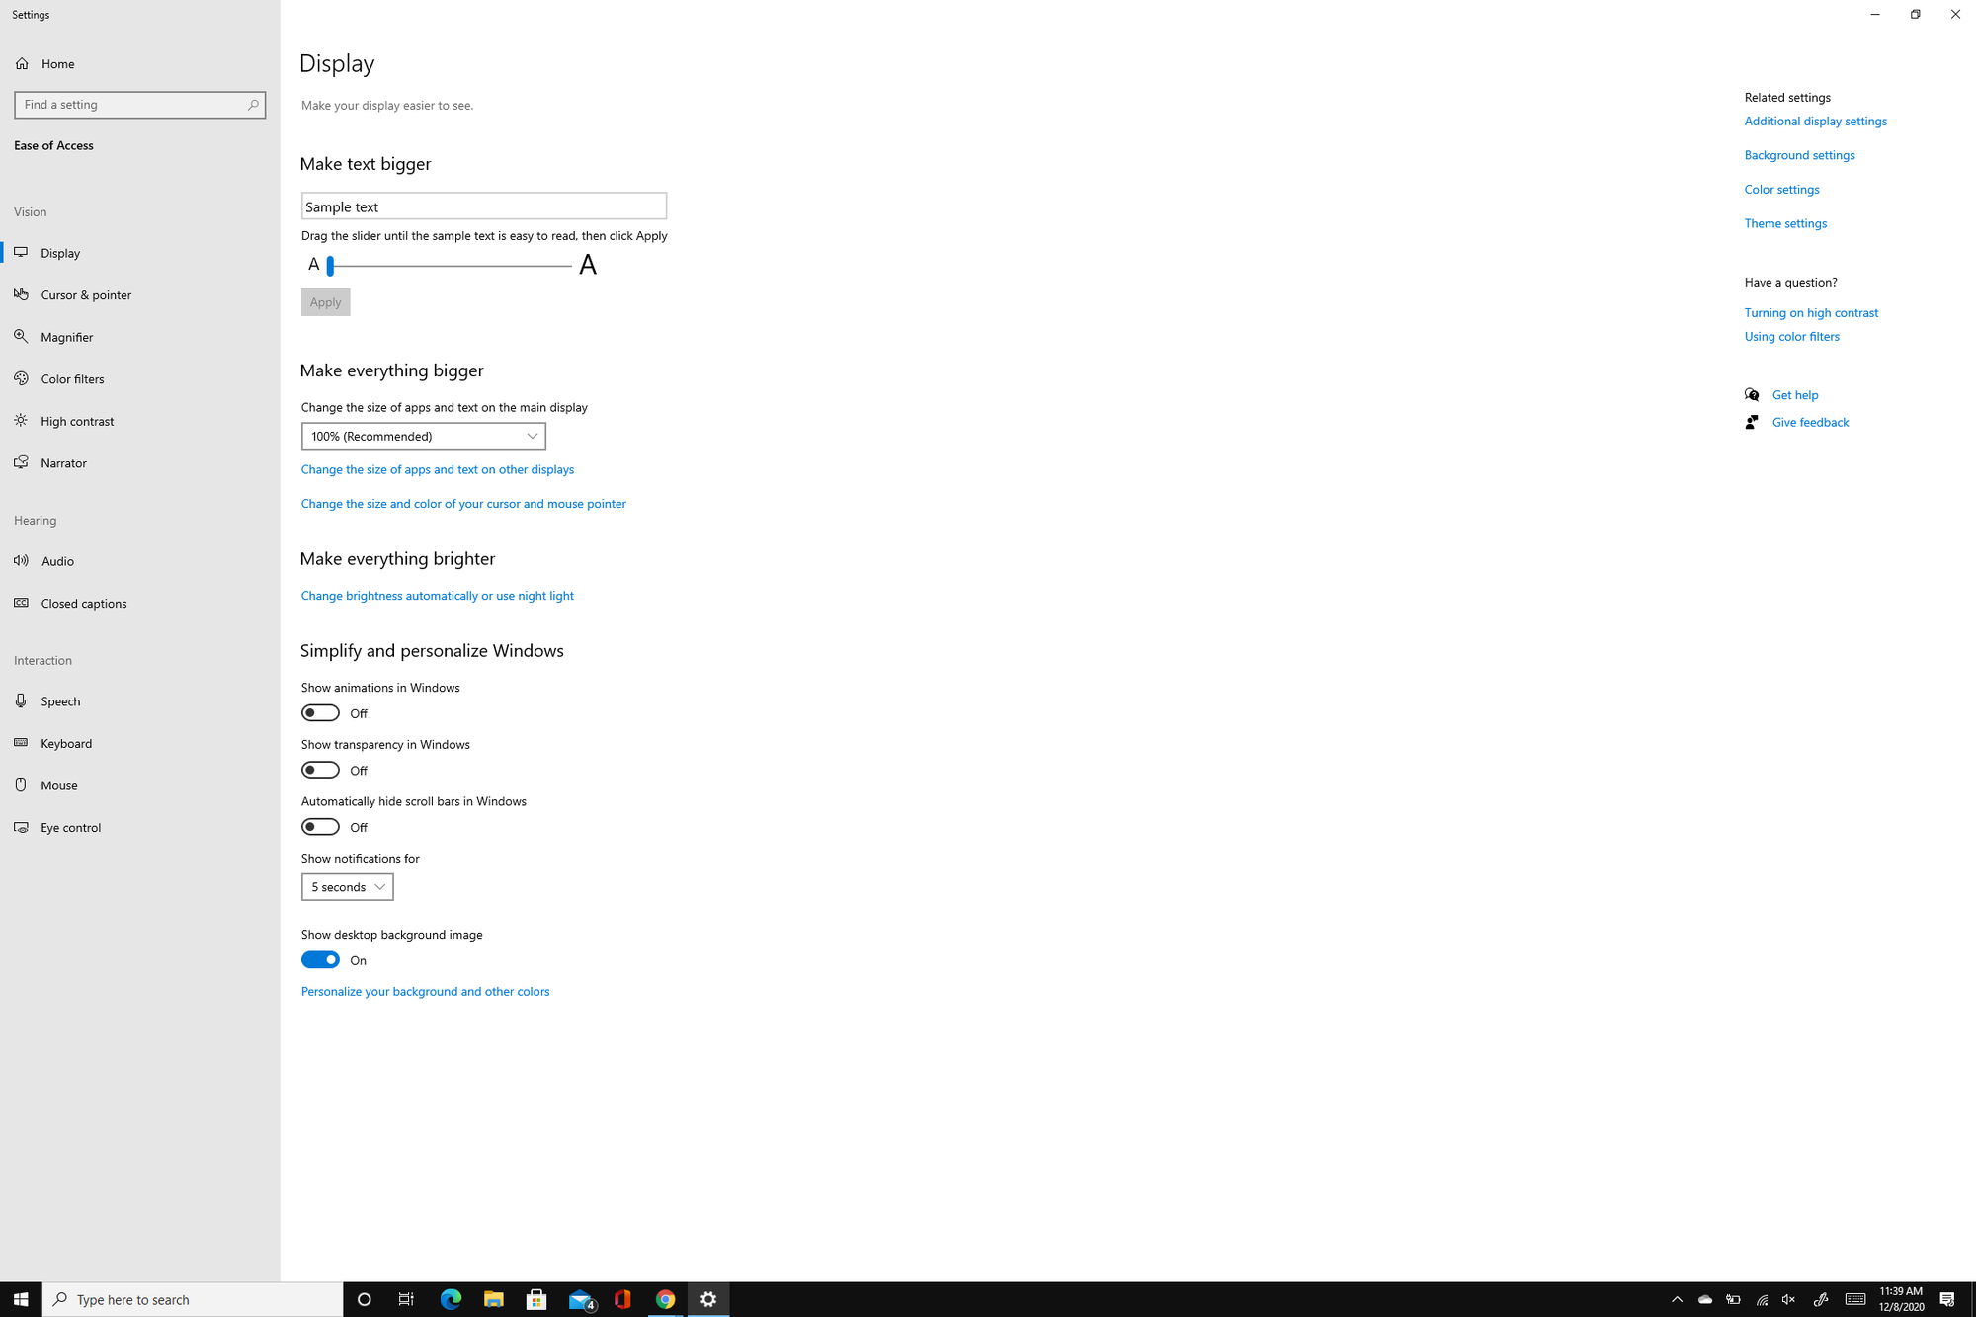Viewport: 1976px width, 1317px height.
Task: Click the Eye control icon
Action: (x=21, y=827)
